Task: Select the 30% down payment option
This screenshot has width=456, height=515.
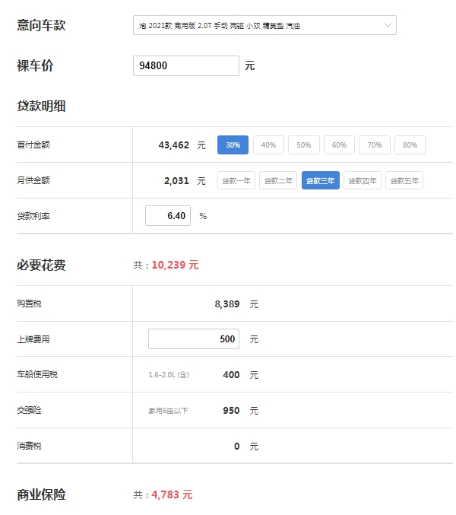Action: (233, 145)
